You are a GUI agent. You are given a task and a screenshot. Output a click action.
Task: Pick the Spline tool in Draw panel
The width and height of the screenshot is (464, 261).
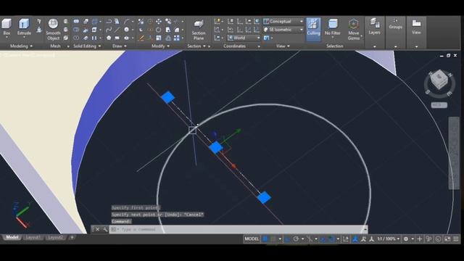pyautogui.click(x=109, y=30)
